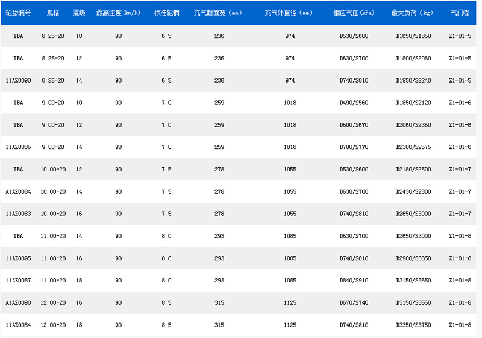Click the max load value D2430/S2800

click(413, 191)
